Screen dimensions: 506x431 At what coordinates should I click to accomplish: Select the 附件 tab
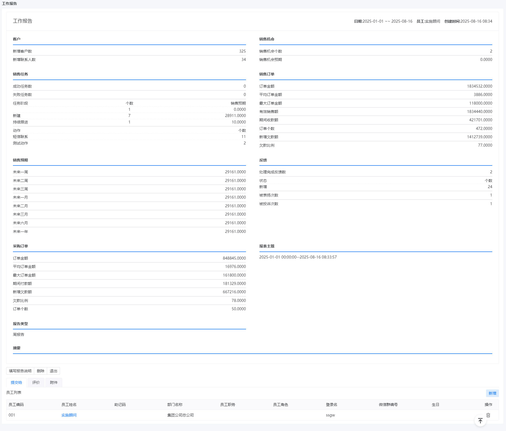(54, 382)
